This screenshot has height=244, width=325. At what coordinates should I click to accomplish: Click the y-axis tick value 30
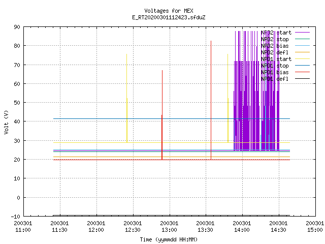point(17,141)
